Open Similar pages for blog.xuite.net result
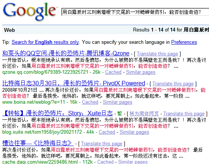This screenshot has width=209, height=164. point(134,132)
